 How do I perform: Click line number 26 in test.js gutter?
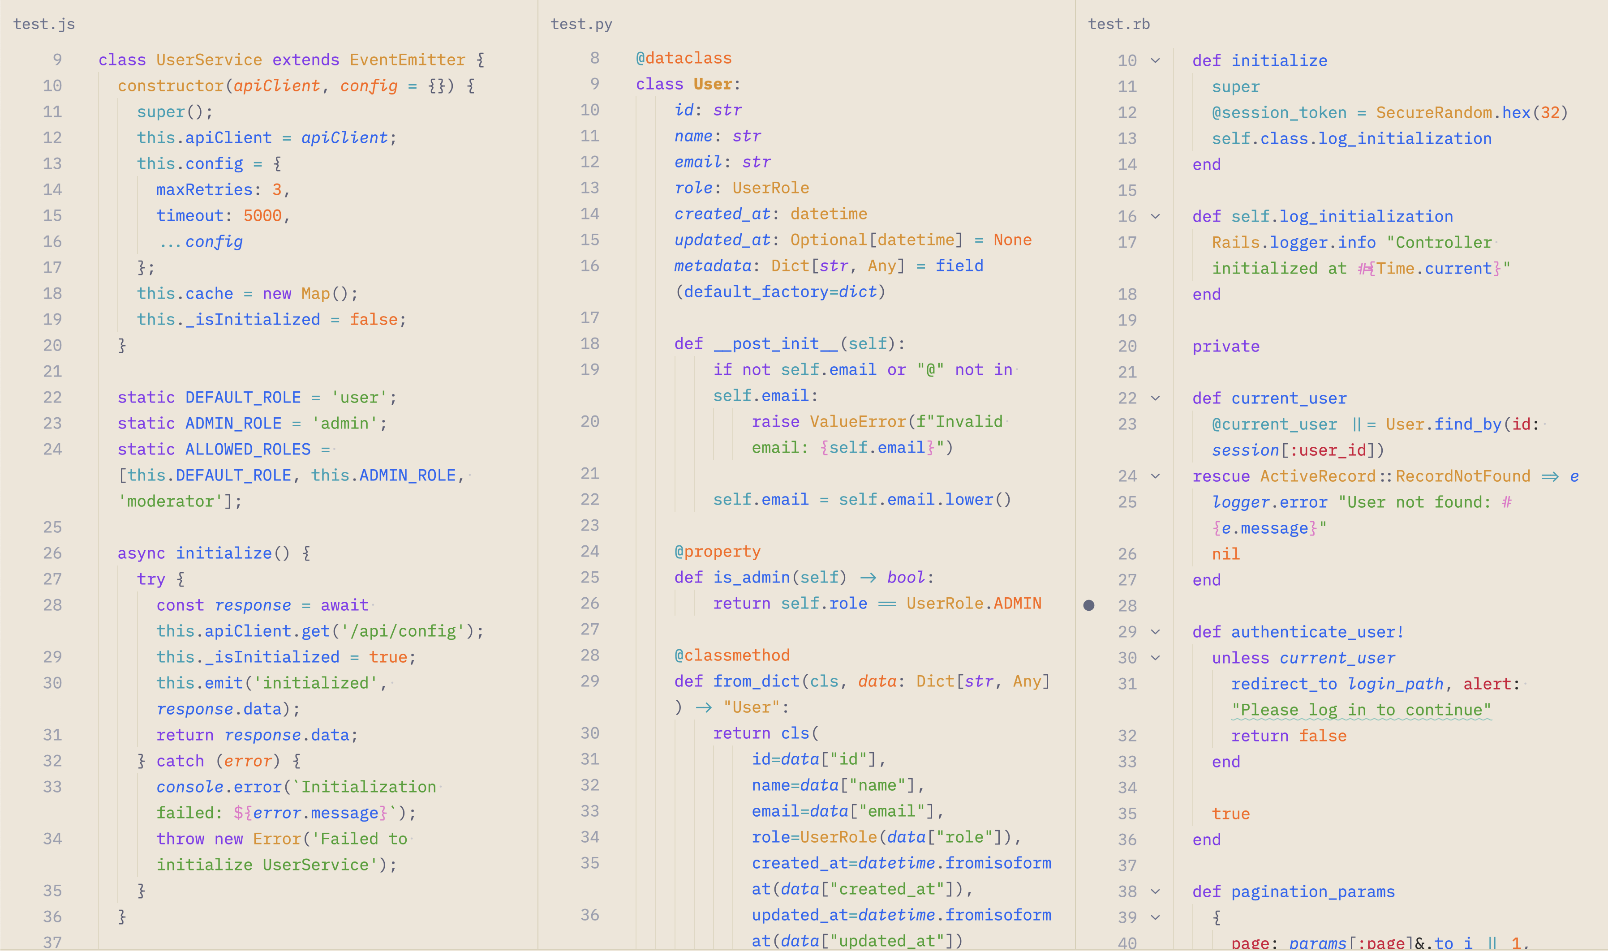[52, 553]
